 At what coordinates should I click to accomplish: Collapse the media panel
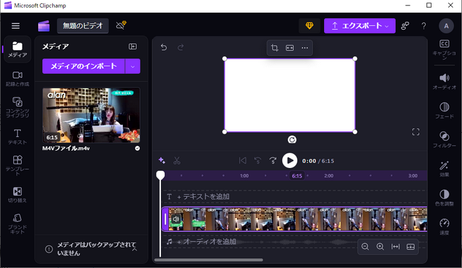(133, 47)
